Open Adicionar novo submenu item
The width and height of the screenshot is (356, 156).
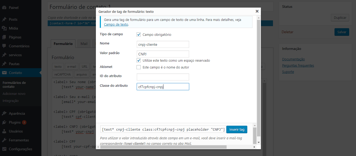(14, 94)
